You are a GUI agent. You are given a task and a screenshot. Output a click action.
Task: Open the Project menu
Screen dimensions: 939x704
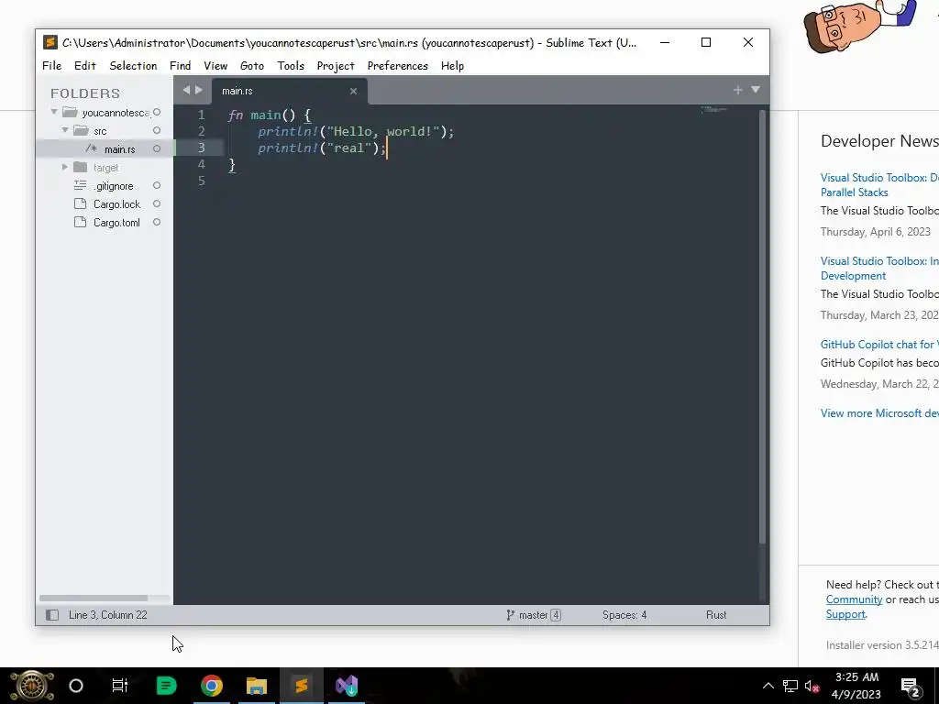pyautogui.click(x=336, y=66)
